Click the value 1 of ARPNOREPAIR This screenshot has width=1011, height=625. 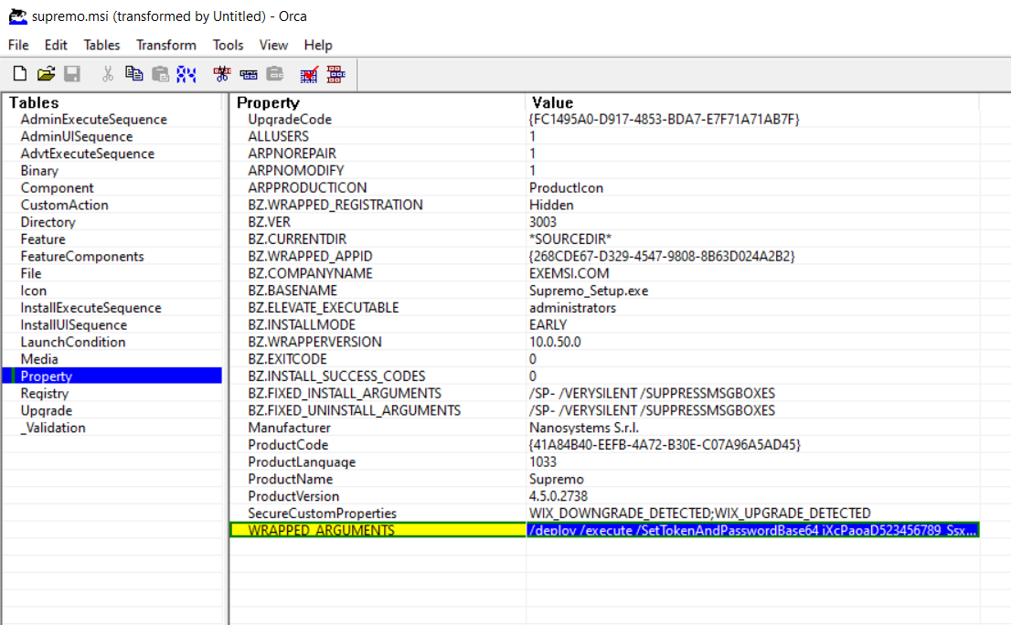coord(533,154)
